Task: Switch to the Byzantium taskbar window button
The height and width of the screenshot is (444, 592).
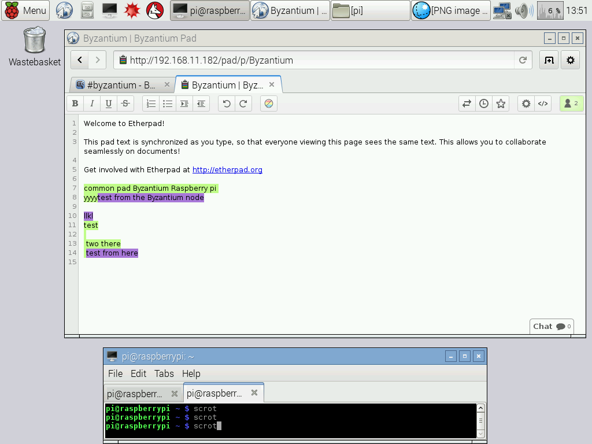Action: (x=290, y=10)
